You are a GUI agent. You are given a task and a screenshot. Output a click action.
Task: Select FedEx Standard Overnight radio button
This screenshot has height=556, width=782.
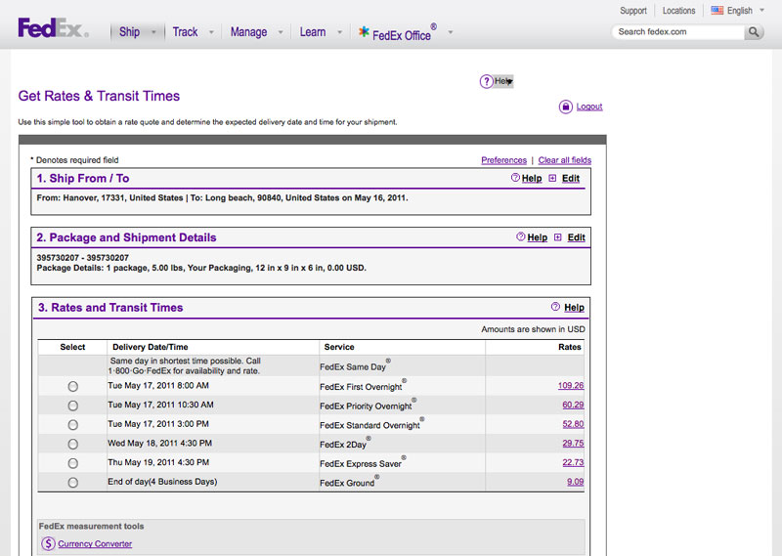pyautogui.click(x=72, y=425)
